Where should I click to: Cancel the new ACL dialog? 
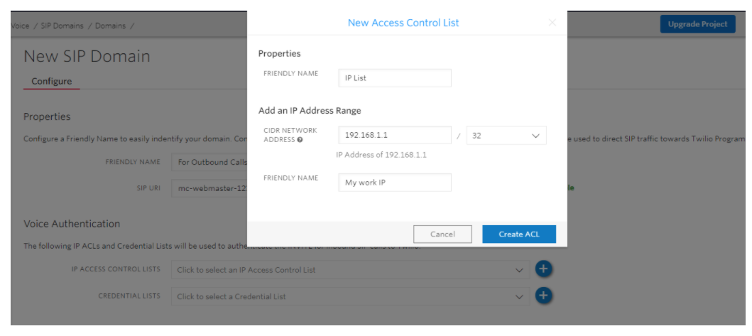[x=442, y=234]
